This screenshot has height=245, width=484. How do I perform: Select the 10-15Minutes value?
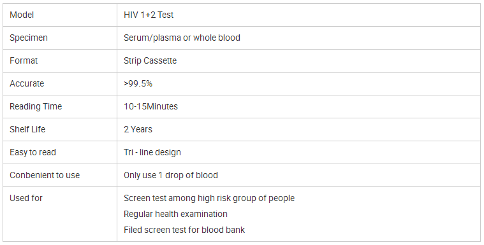[x=150, y=107]
